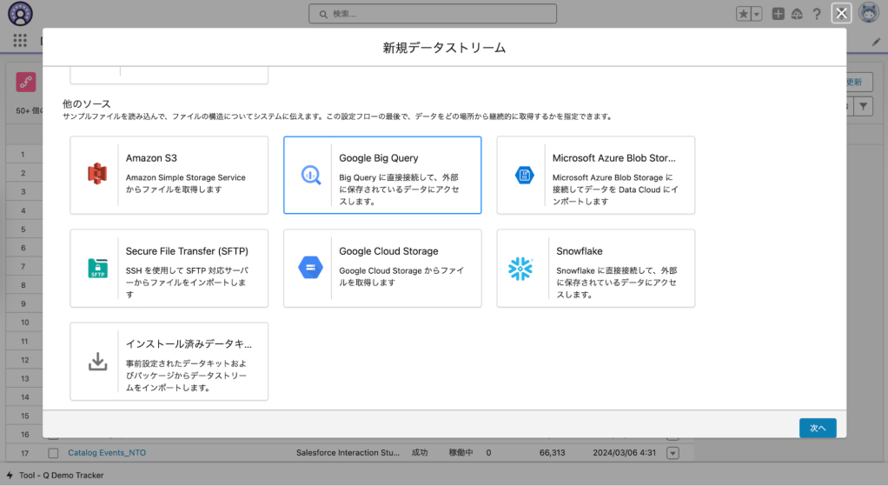Select the Snowflake logo icon

coord(520,269)
